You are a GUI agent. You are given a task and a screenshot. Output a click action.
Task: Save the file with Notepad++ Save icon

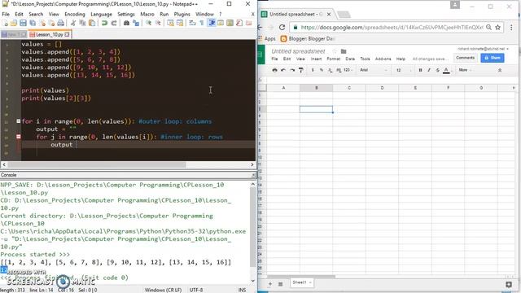pyautogui.click(x=23, y=23)
